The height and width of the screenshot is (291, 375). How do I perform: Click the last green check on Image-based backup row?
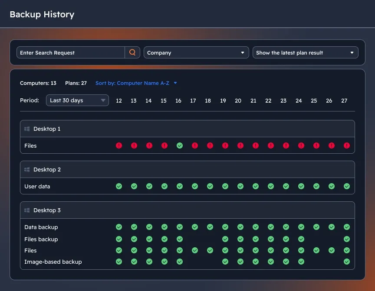(x=346, y=262)
